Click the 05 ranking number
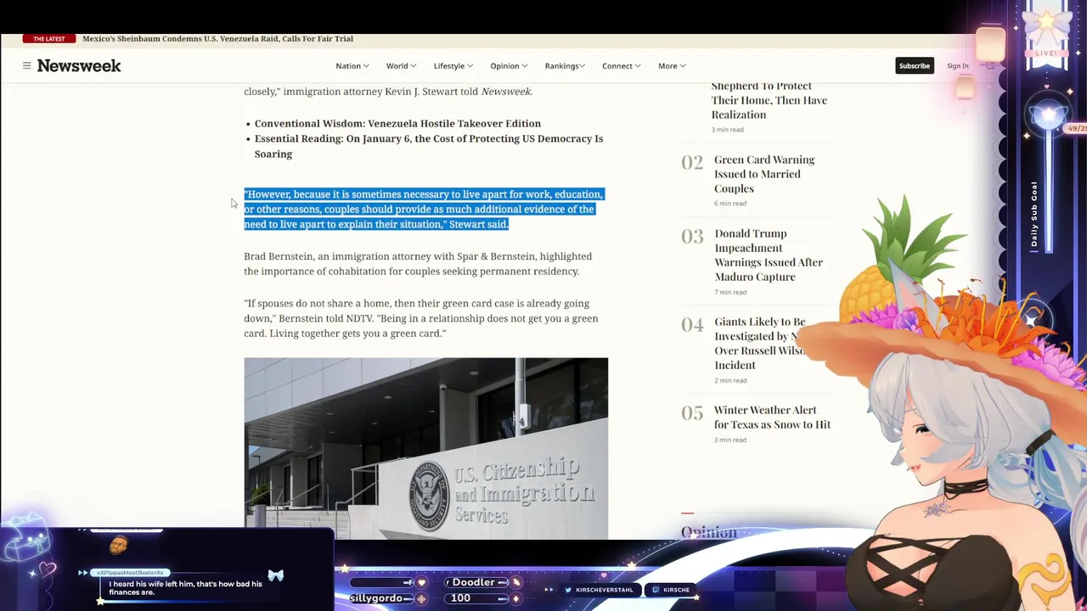This screenshot has width=1087, height=611. click(x=692, y=413)
